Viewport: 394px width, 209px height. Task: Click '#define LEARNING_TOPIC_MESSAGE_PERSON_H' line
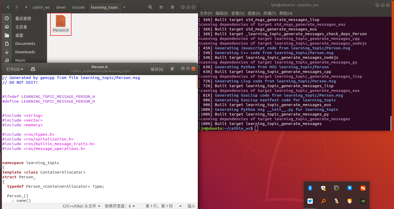click(49, 101)
